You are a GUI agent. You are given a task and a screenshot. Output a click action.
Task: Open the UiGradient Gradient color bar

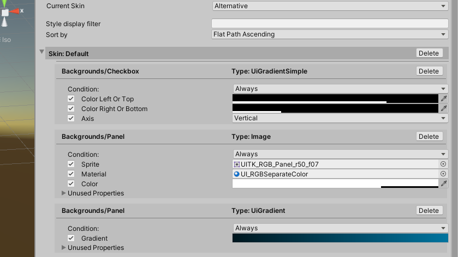[x=340, y=238]
